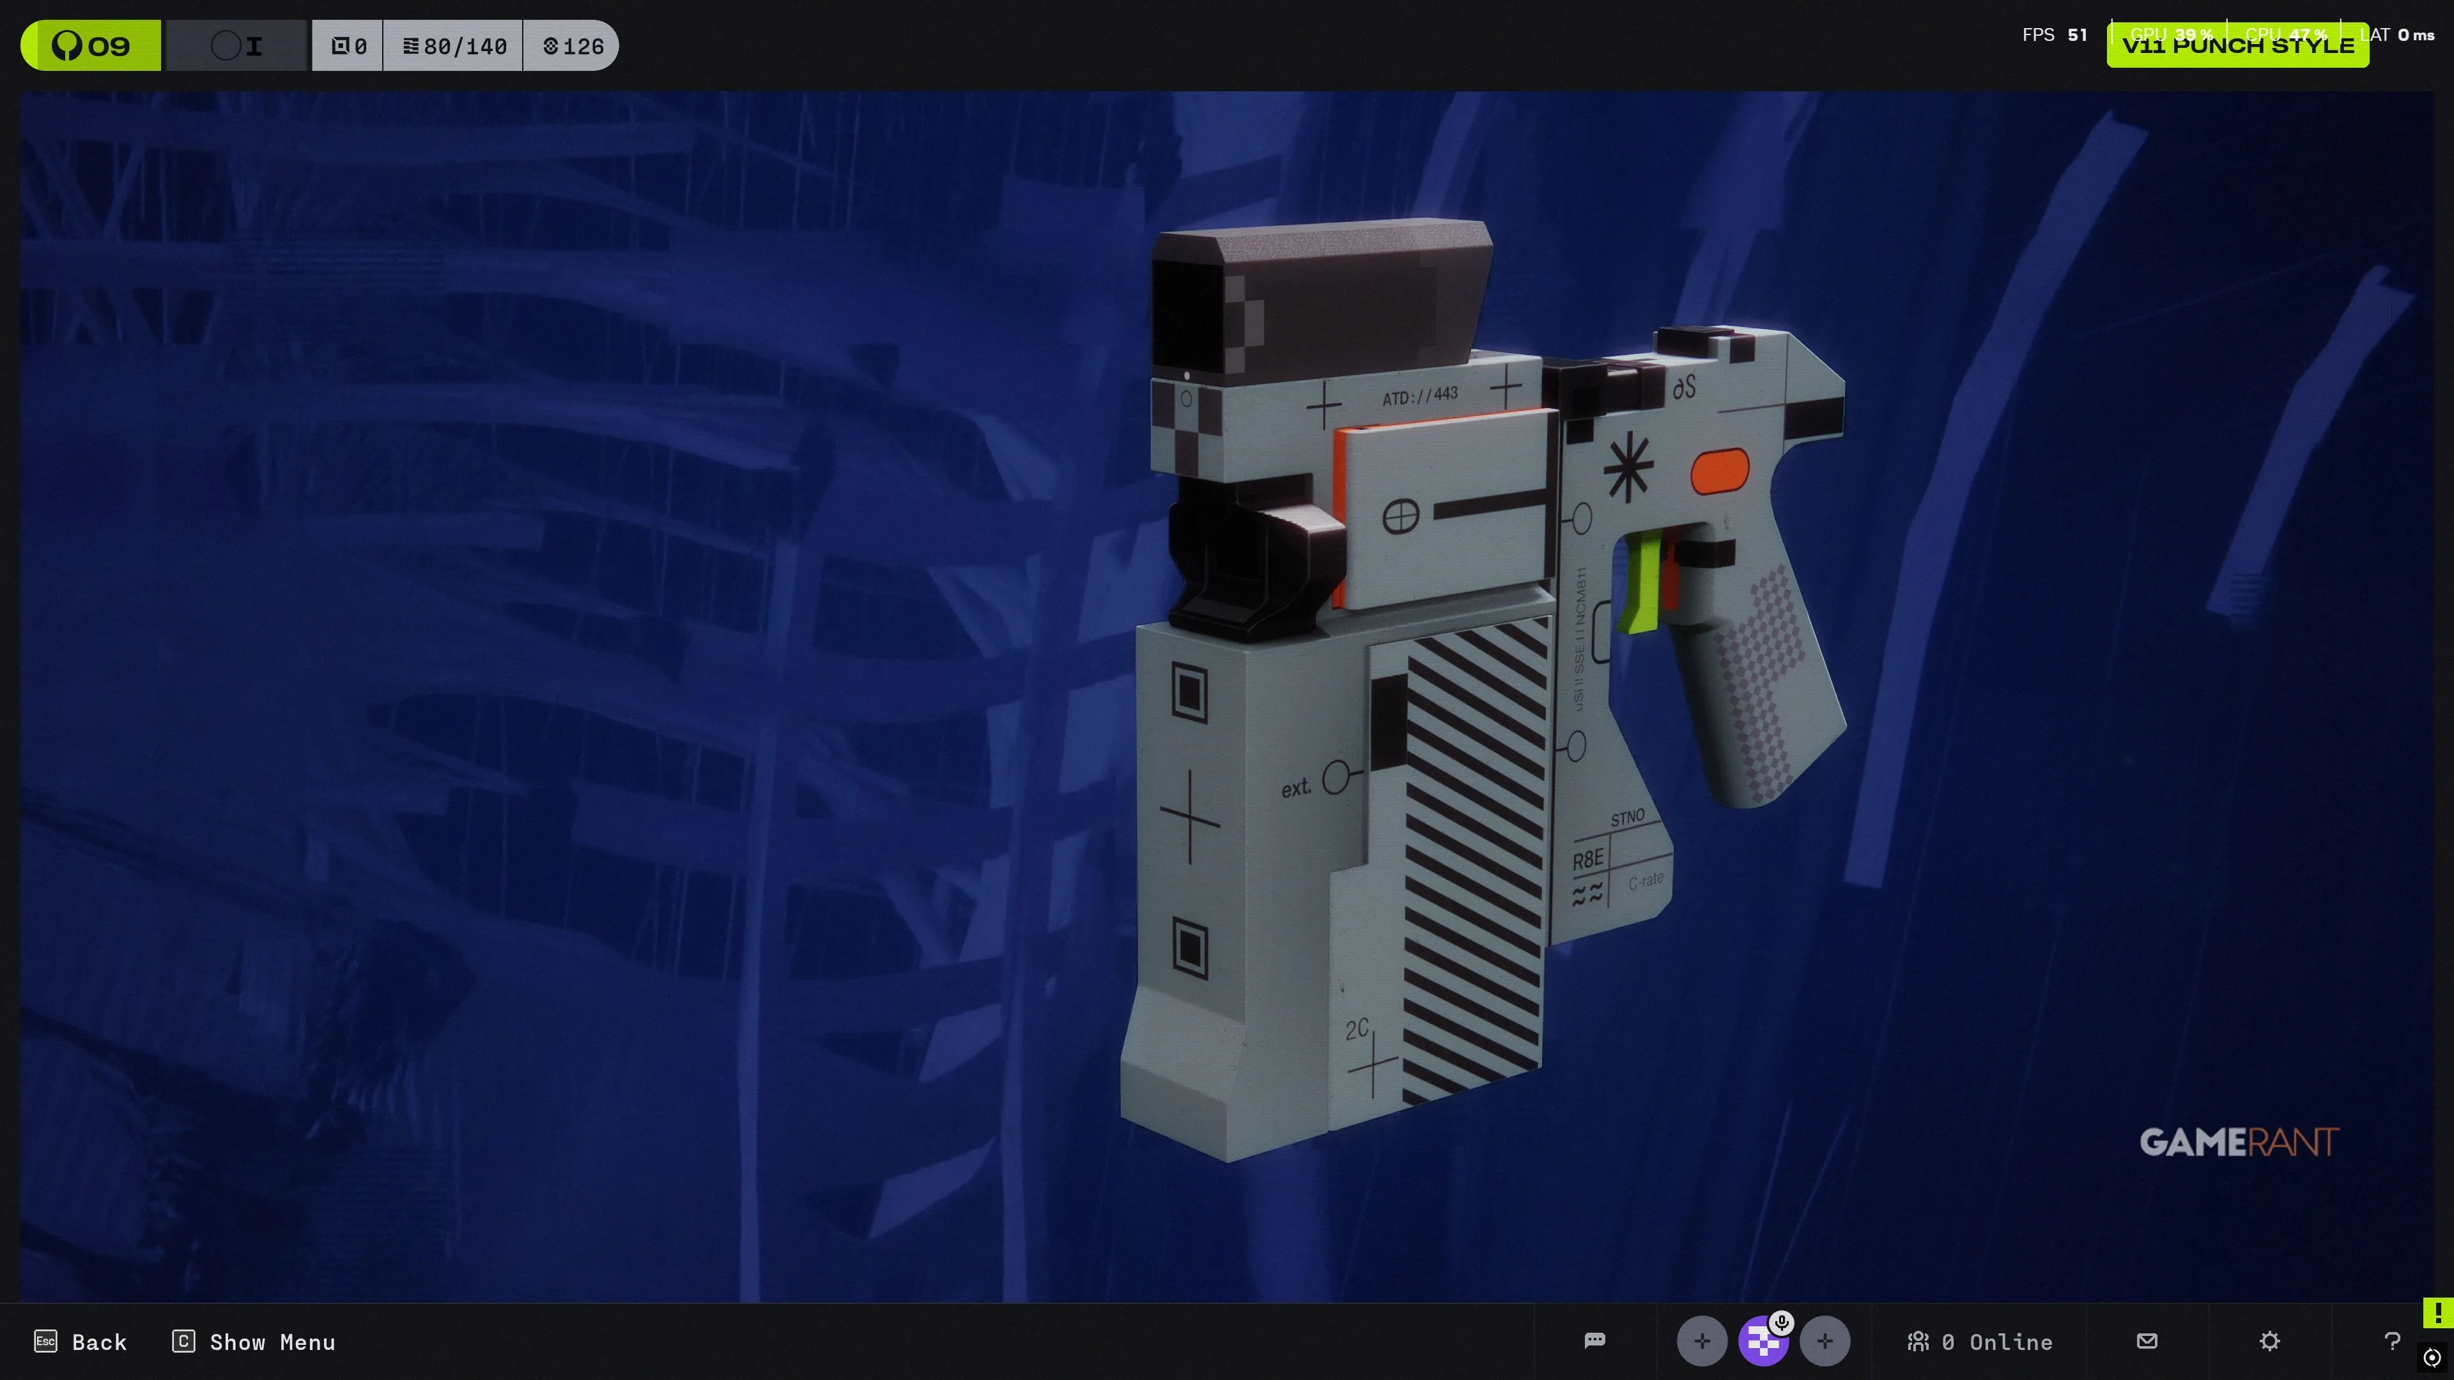Click the green exclamation alert badge
Image resolution: width=2454 pixels, height=1380 pixels.
[2438, 1312]
